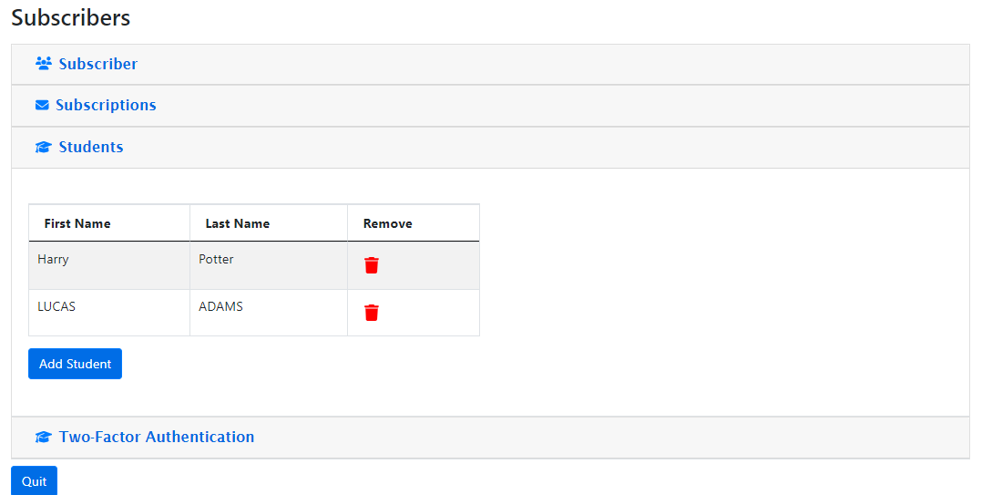The height and width of the screenshot is (495, 982).
Task: Delete LUCAS ADAMS with the red trash icon
Action: tap(372, 313)
